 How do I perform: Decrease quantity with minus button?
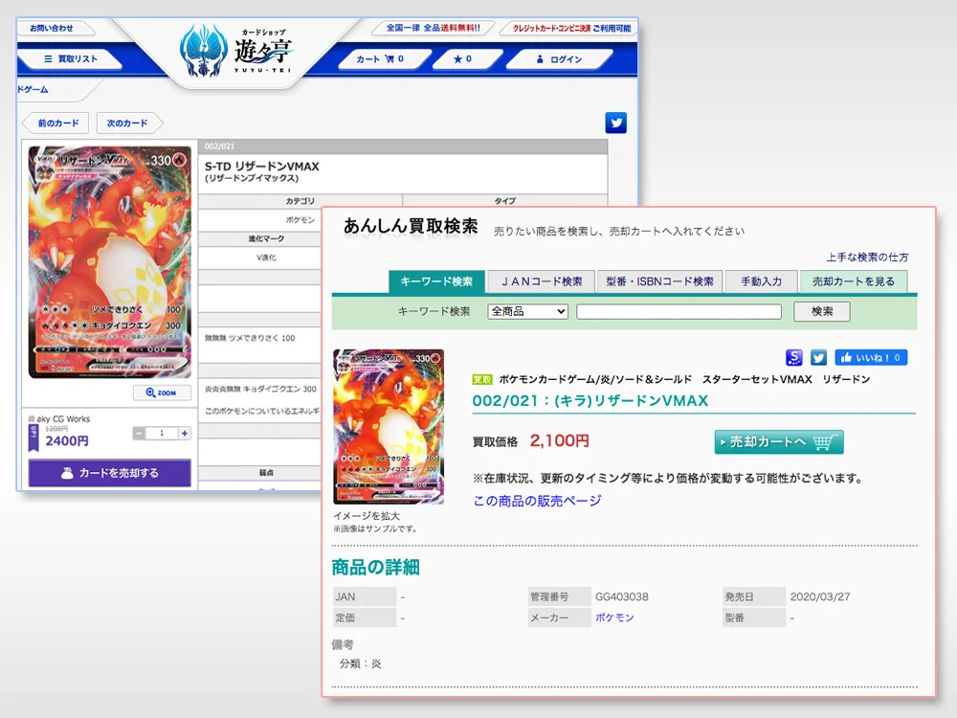139,433
